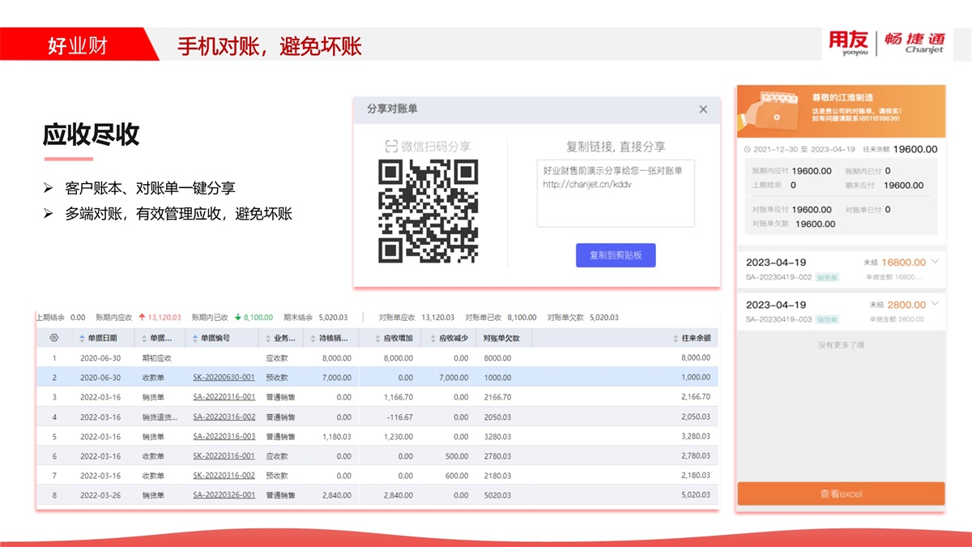Screen dimensions: 972x547
Task: Close the 分享对账单 dialog
Action: click(703, 109)
